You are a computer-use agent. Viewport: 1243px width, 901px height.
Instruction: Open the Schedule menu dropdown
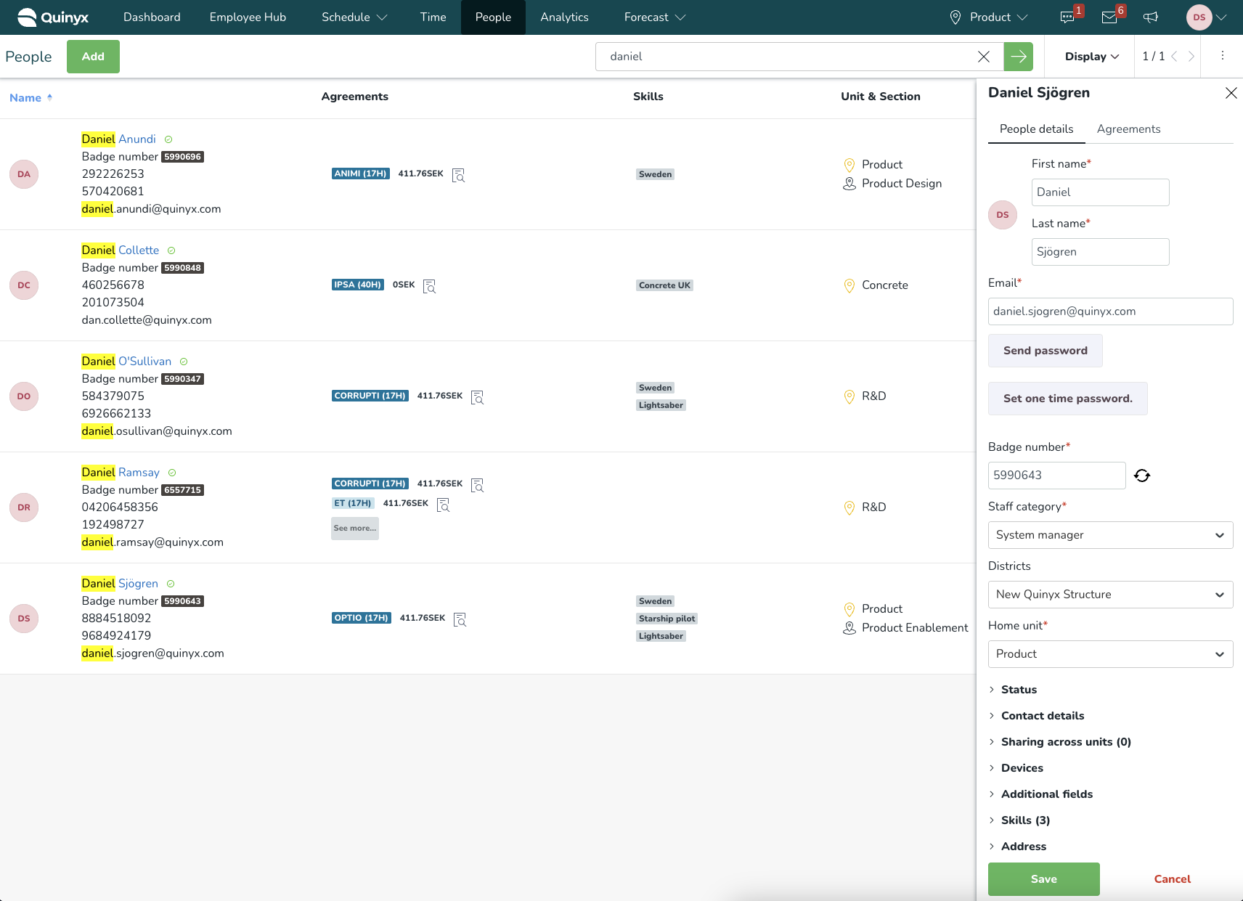354,17
